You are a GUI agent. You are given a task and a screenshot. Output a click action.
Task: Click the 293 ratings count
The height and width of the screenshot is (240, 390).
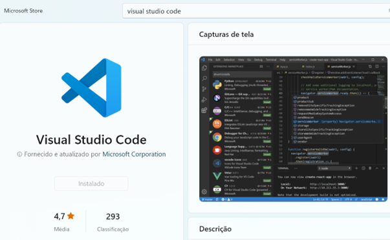click(x=113, y=217)
